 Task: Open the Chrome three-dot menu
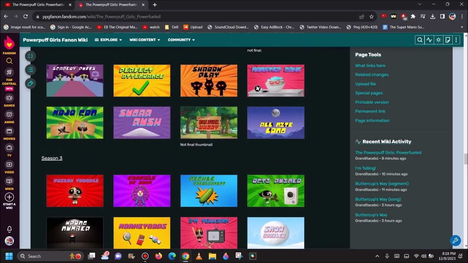point(462,16)
